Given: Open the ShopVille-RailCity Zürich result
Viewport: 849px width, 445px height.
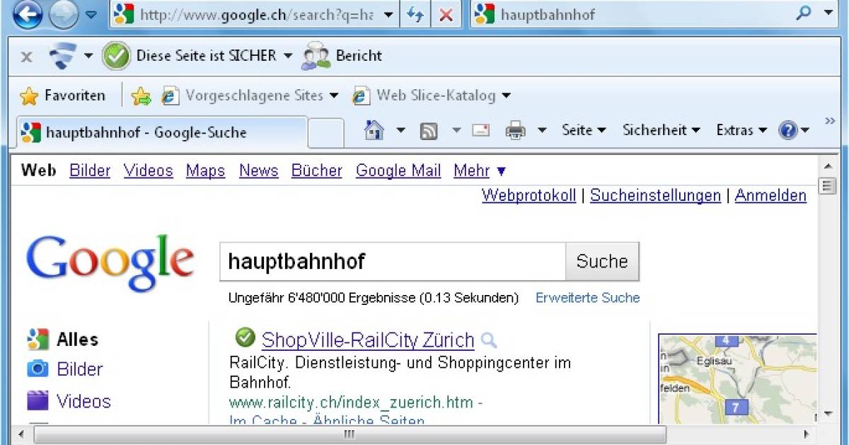Looking at the screenshot, I should pyautogui.click(x=367, y=340).
